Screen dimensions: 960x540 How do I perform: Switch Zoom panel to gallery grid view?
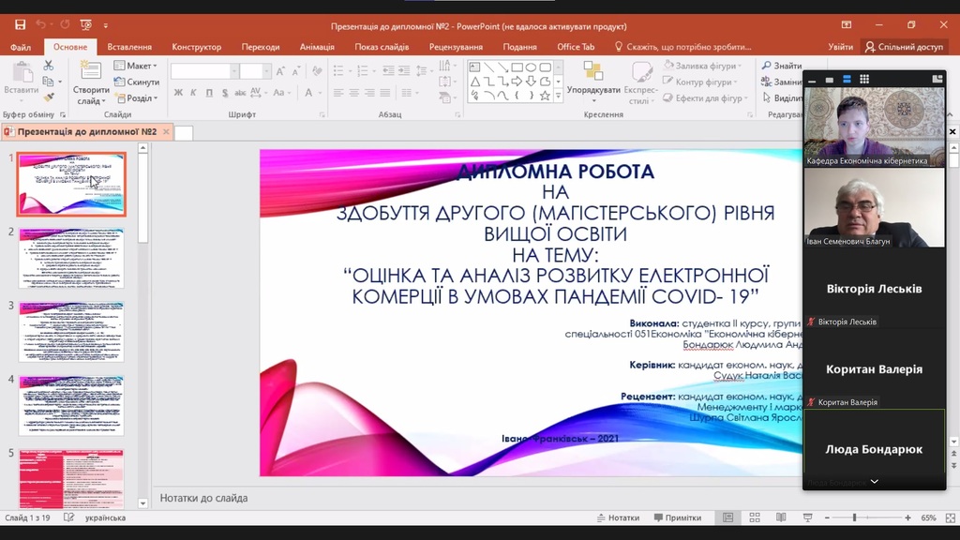864,80
